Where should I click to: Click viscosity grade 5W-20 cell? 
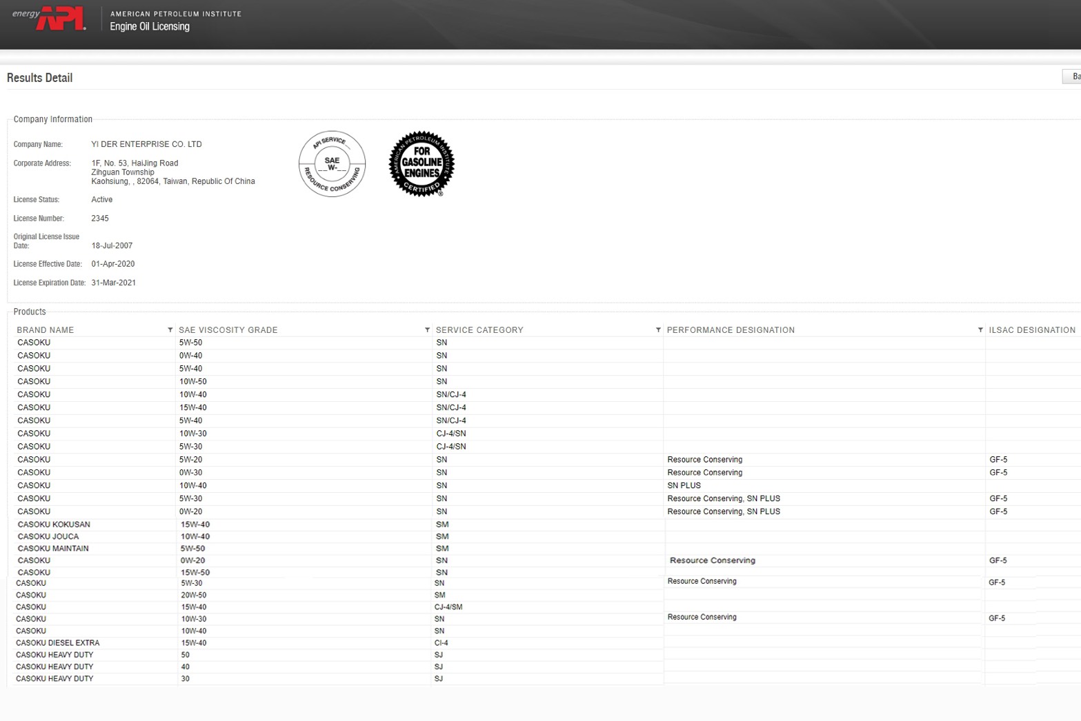[x=191, y=460]
